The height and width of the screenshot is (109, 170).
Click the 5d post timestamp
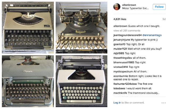click(x=164, y=19)
